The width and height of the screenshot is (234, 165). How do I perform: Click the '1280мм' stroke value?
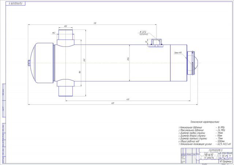click(221, 141)
